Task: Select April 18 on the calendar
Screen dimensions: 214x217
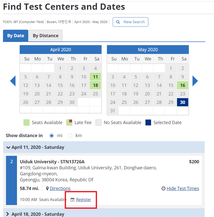Action: [95, 85]
